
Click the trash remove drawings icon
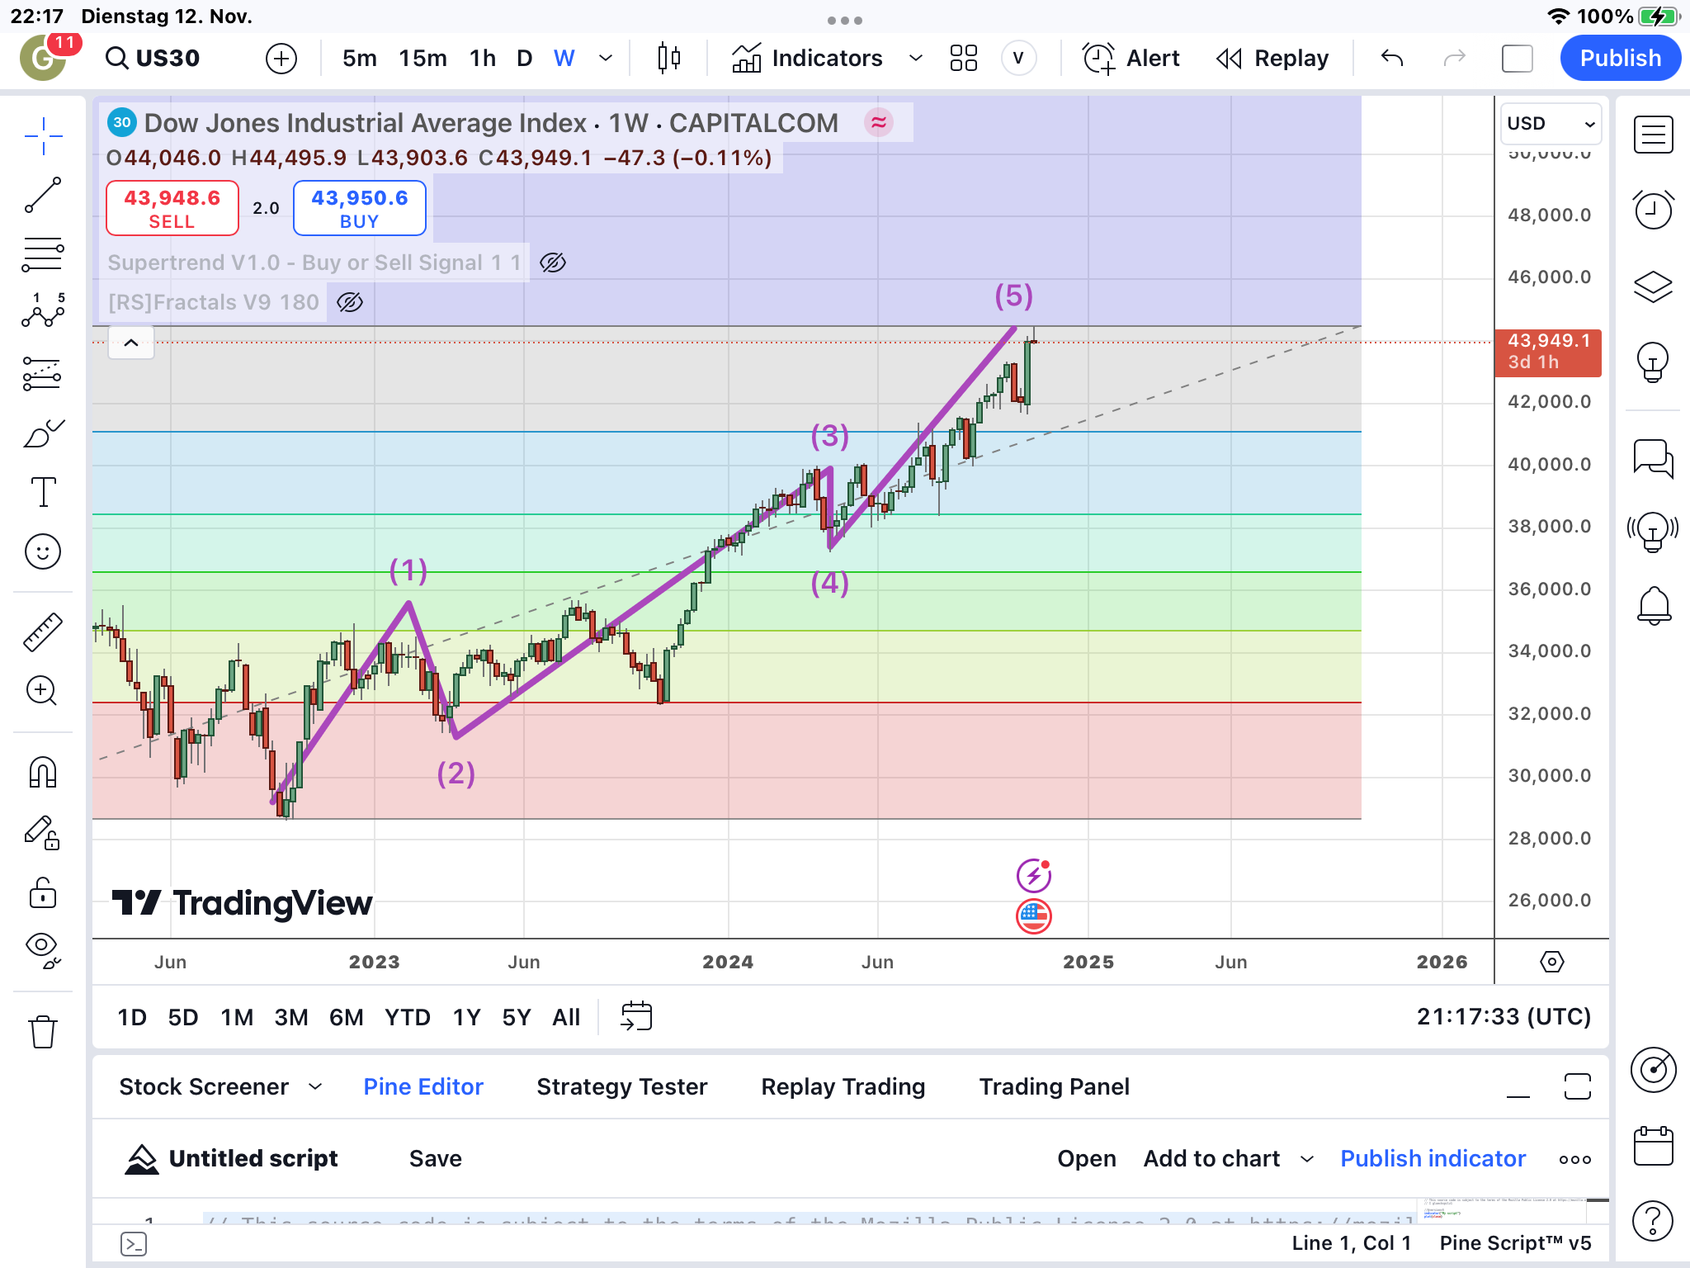coord(43,1031)
